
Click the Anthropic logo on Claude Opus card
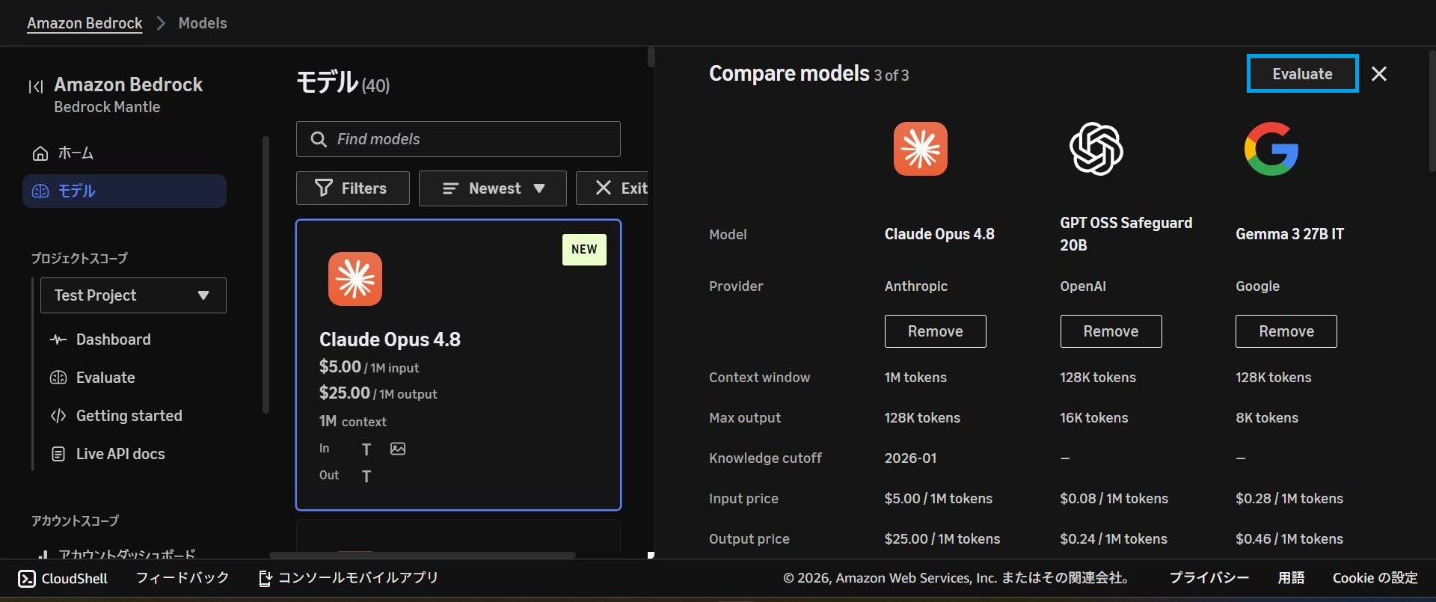click(355, 279)
